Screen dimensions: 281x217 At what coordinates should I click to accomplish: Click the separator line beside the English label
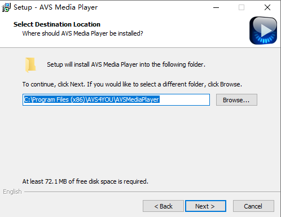pos(152,192)
